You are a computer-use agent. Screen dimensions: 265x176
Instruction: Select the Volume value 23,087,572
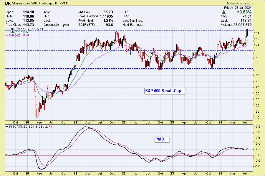[242, 25]
